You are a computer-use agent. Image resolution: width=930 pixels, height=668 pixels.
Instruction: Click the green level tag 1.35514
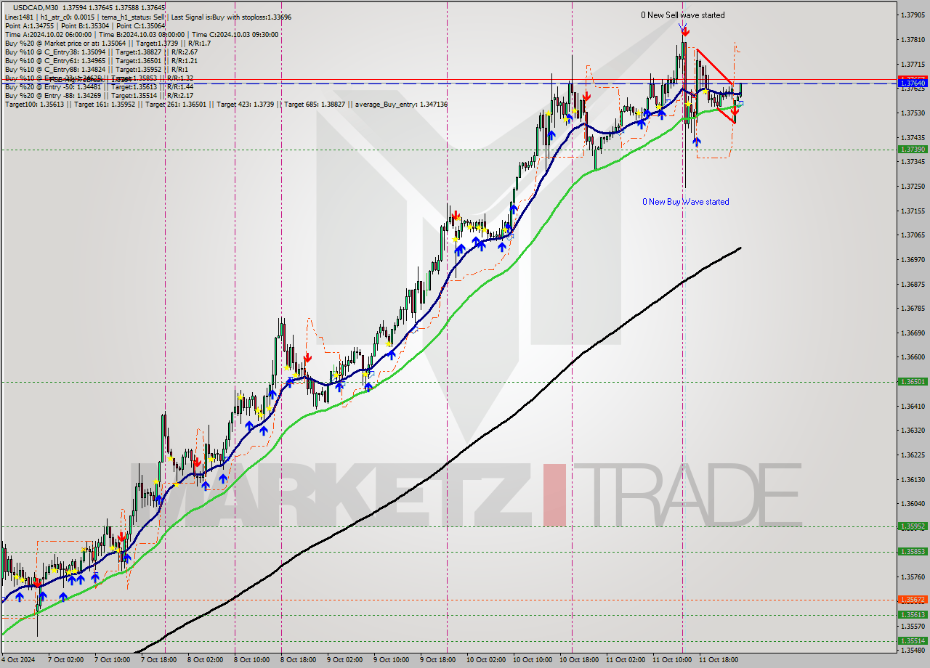[x=913, y=640]
